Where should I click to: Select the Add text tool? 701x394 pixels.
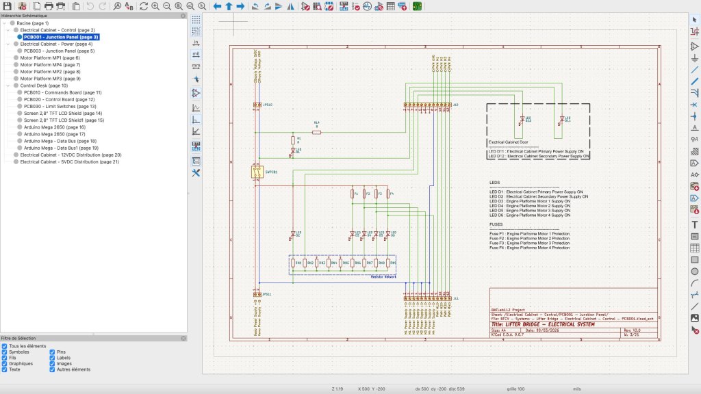tap(694, 224)
